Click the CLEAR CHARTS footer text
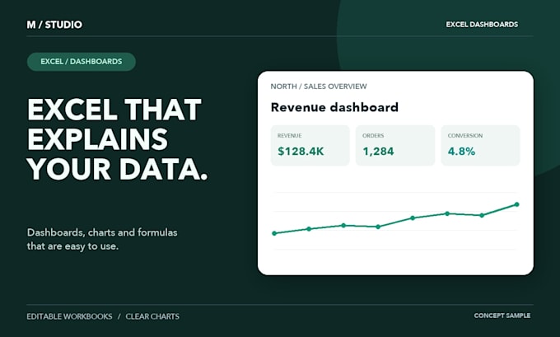Image resolution: width=560 pixels, height=337 pixels. [x=152, y=316]
